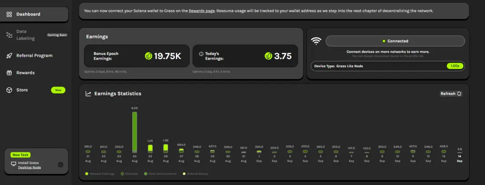Click the uptime 0 day, 0 hr text

coord(211,72)
